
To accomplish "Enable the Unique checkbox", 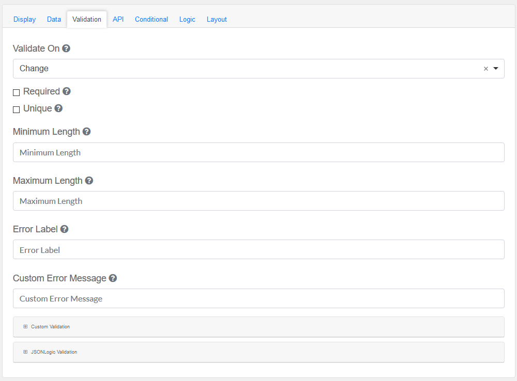I will (17, 109).
